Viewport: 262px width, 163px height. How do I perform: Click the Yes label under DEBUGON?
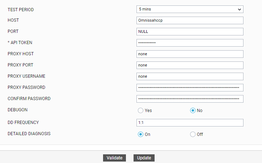pos(148,111)
